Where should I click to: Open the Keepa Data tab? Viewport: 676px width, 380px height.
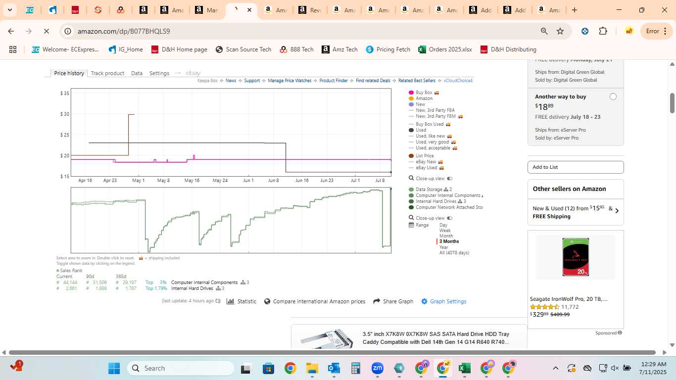(x=137, y=73)
